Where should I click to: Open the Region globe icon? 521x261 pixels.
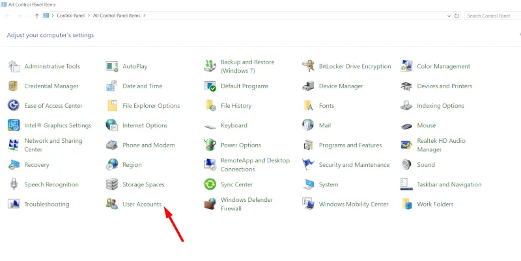pos(112,165)
